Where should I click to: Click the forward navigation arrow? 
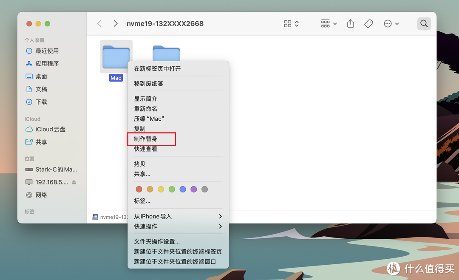[x=115, y=23]
